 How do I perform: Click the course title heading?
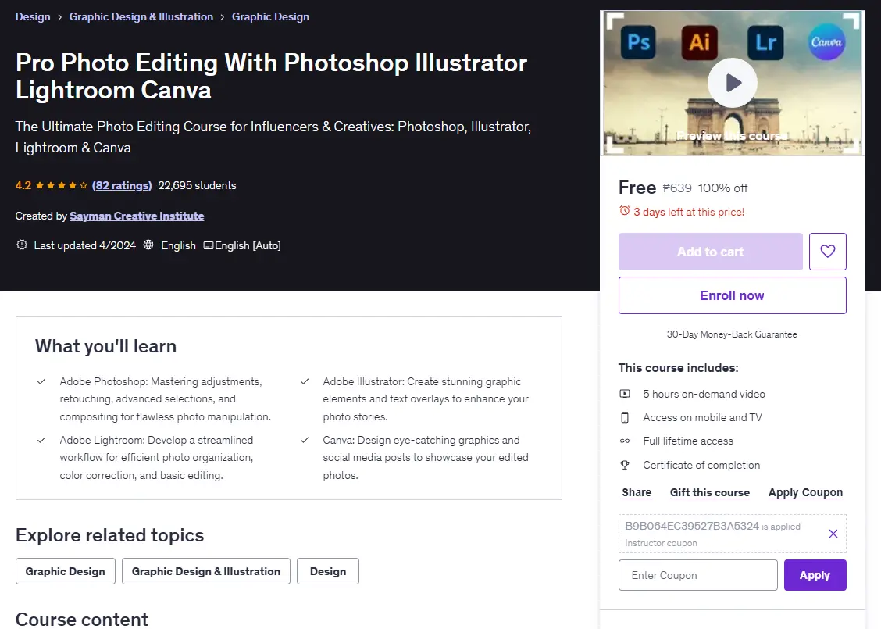pyautogui.click(x=271, y=76)
